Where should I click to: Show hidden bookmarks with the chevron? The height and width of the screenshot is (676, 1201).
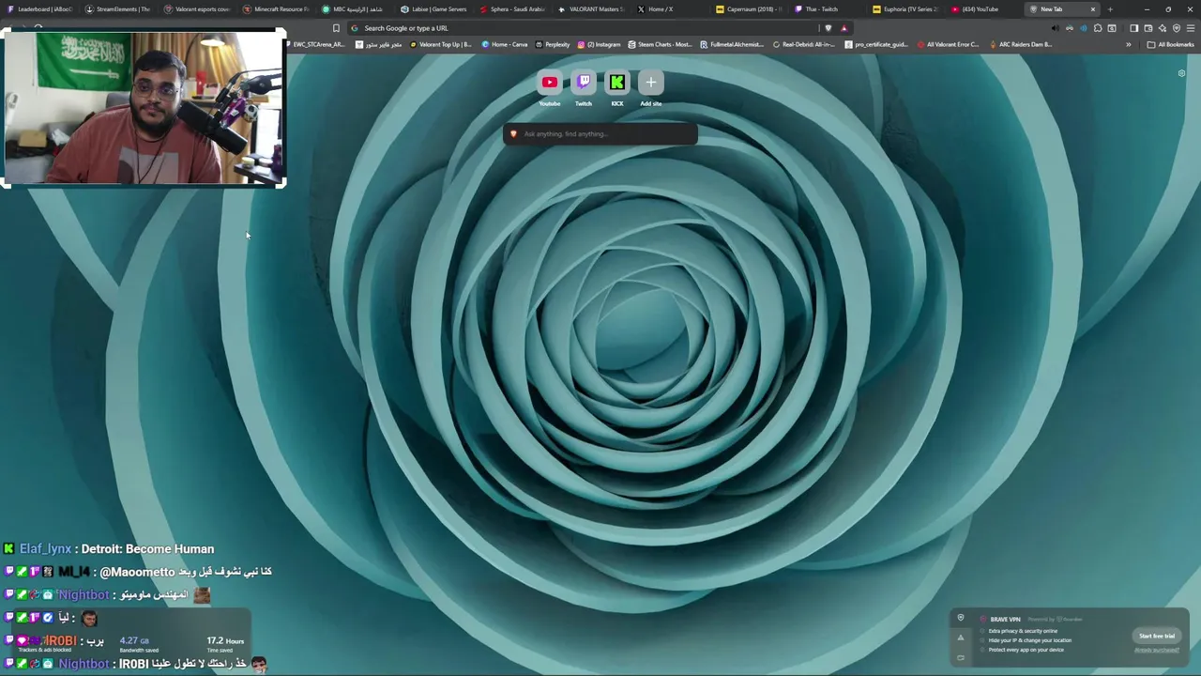(1129, 44)
